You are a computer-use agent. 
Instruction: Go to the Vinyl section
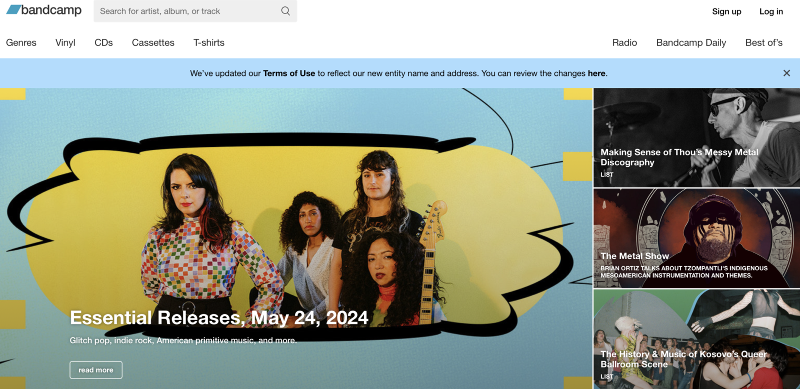click(65, 43)
